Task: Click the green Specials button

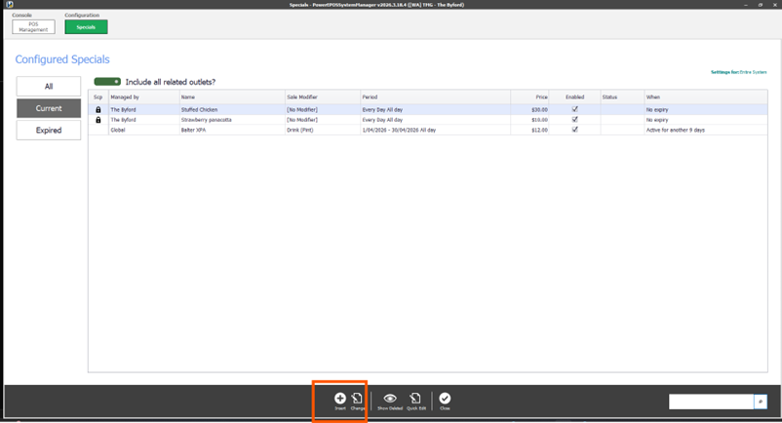Action: click(86, 27)
